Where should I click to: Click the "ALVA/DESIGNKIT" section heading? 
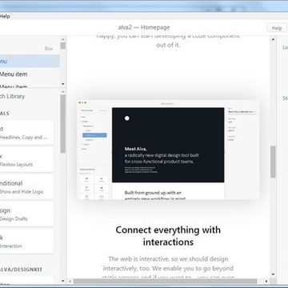click(22, 270)
